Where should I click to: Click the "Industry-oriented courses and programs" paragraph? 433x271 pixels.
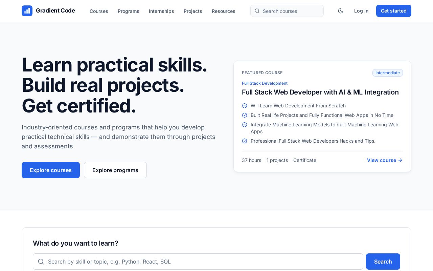click(118, 137)
